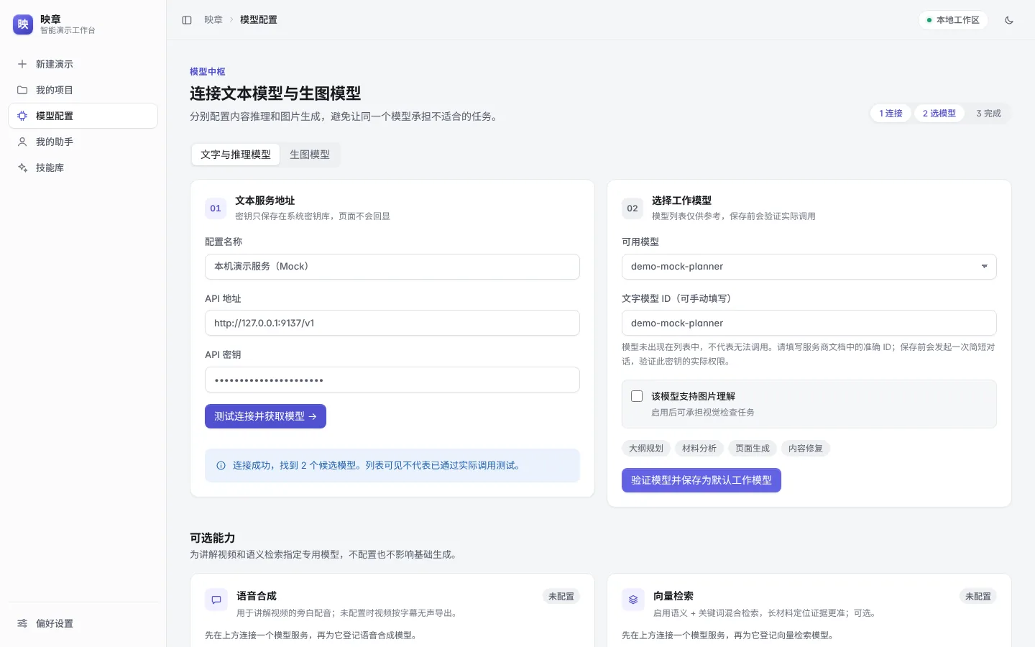
Task: Click the 文字模型 ID input field
Action: 809,323
